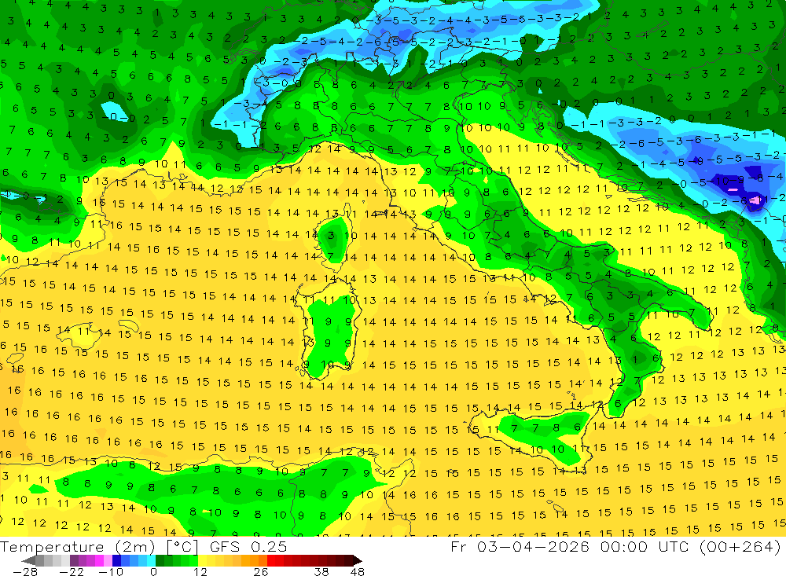Click the bright red segment just after 26
This screenshot has width=786, height=576.
(x=271, y=560)
